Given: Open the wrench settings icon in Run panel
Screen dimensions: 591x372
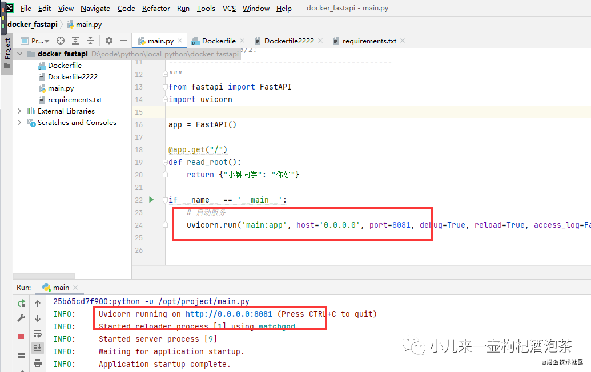Looking at the screenshot, I should click(x=22, y=318).
